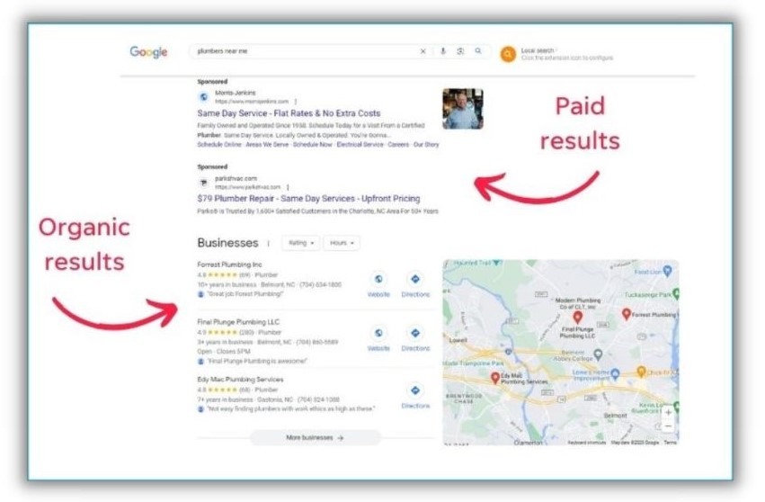The width and height of the screenshot is (765, 502).
Task: Click the orange Local search extension icon
Action: coord(508,54)
